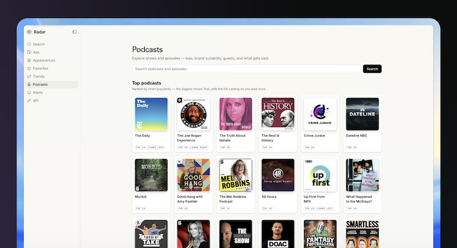Click the black Search button
457x248 pixels.
(372, 69)
